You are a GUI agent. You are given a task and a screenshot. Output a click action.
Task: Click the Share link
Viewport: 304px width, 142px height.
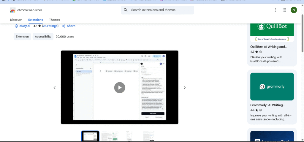71,26
